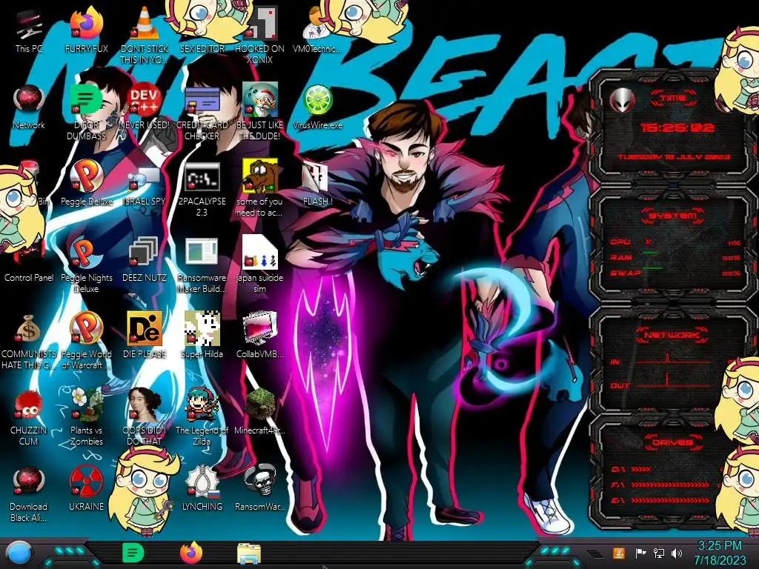759x569 pixels.
Task: Open the DEEZ NUTZ shortcut
Action: pos(145,260)
